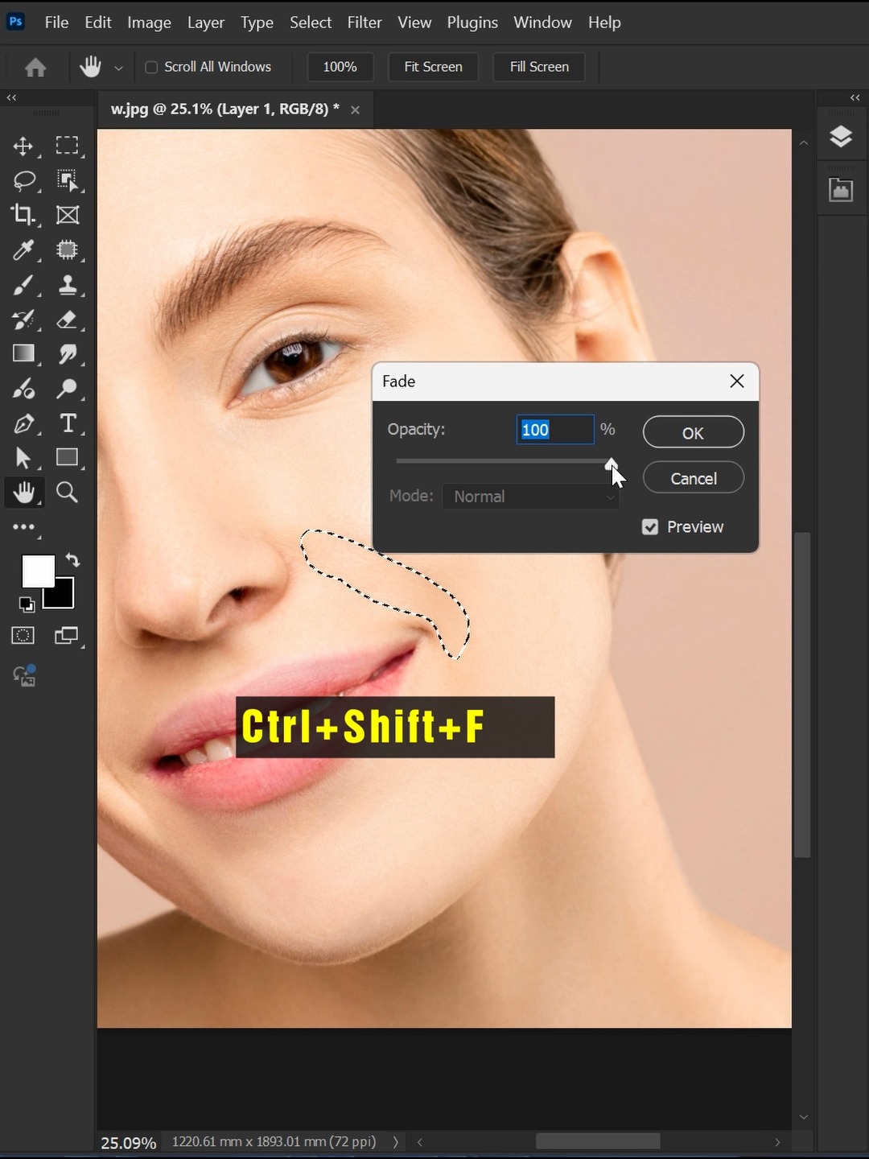Viewport: 869px width, 1159px height.
Task: Open the Select menu
Action: point(311,23)
